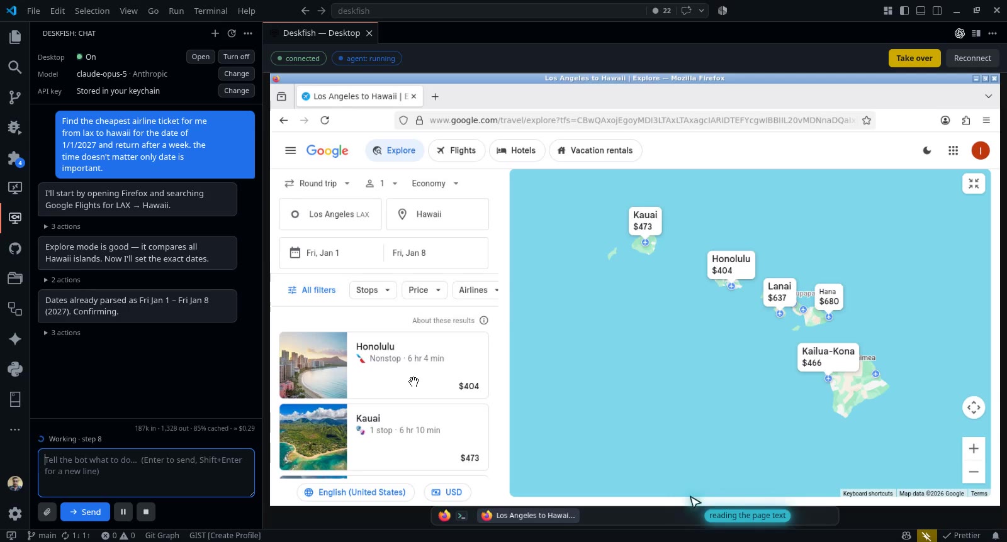The width and height of the screenshot is (1007, 542).
Task: Zoom out on the Hawaii map
Action: click(x=974, y=472)
